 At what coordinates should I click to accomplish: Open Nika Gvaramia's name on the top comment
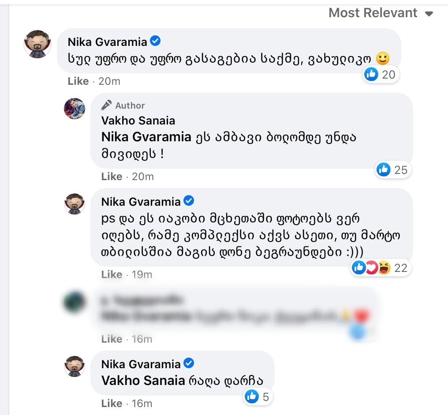(107, 41)
